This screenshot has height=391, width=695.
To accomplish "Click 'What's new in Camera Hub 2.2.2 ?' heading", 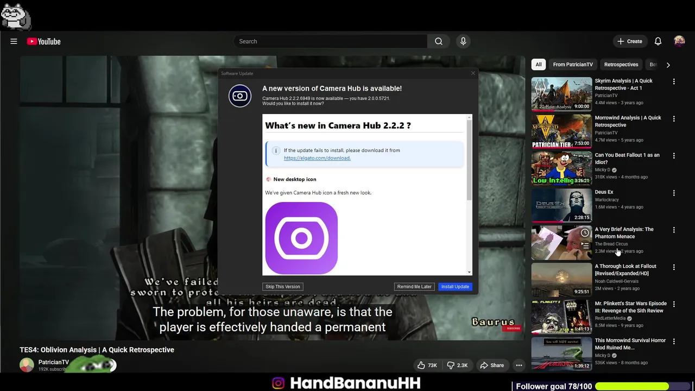I will pos(338,125).
